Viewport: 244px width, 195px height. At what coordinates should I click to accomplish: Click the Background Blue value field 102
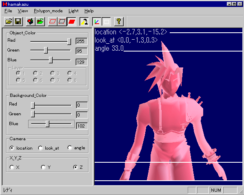coord(82,126)
